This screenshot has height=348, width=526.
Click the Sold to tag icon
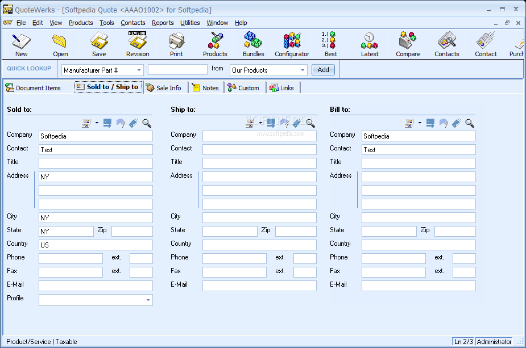(134, 123)
